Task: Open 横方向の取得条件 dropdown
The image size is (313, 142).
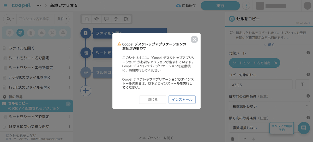Action: [x=269, y=128]
